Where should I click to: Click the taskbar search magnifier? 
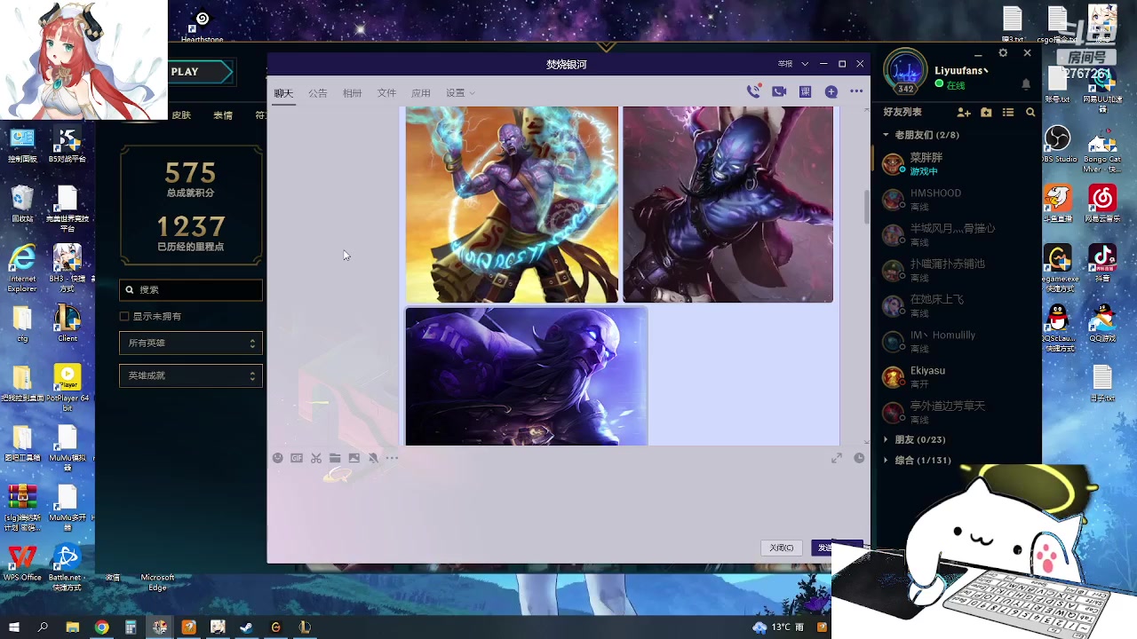[x=43, y=627]
